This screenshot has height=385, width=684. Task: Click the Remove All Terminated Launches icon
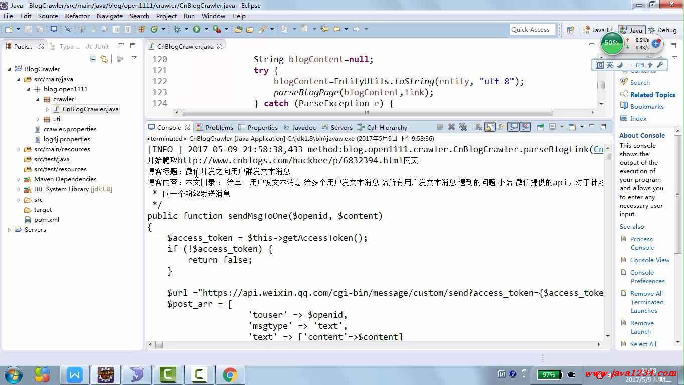(x=463, y=127)
